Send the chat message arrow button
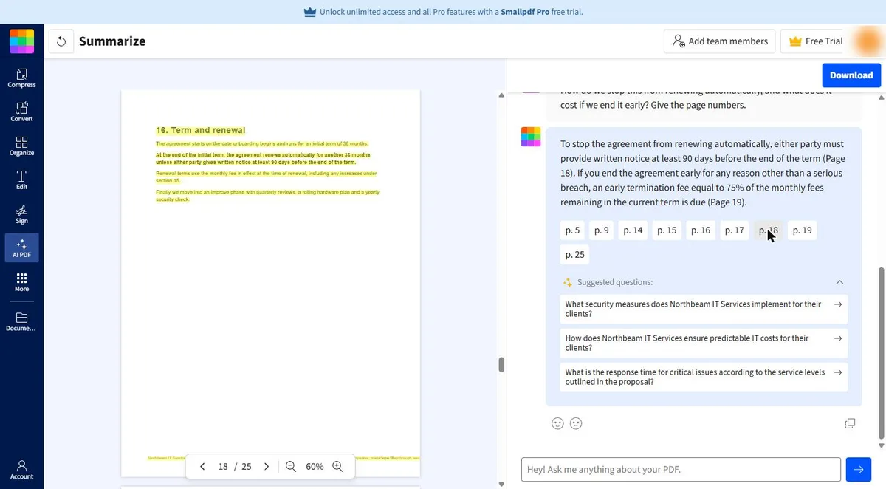The image size is (886, 489). point(858,469)
